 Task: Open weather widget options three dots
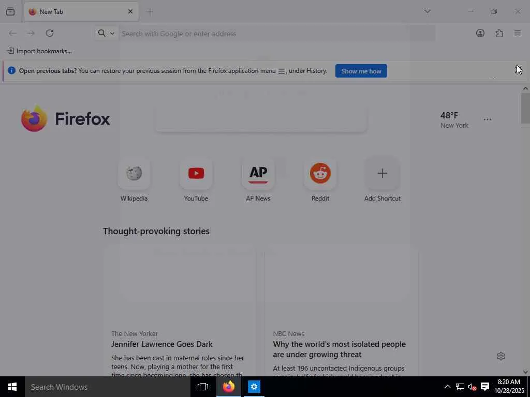coord(487,119)
